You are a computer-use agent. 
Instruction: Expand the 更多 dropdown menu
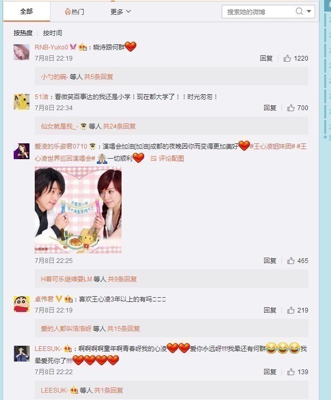pos(121,12)
